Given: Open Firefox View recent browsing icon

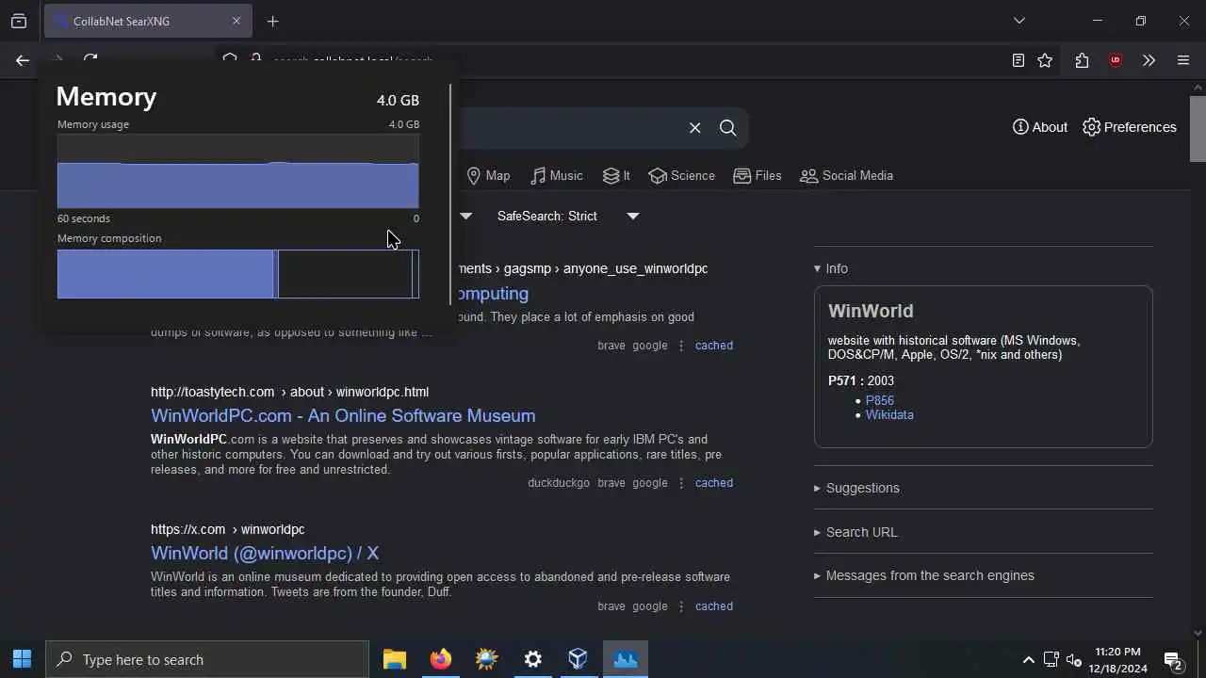Looking at the screenshot, I should [x=19, y=21].
